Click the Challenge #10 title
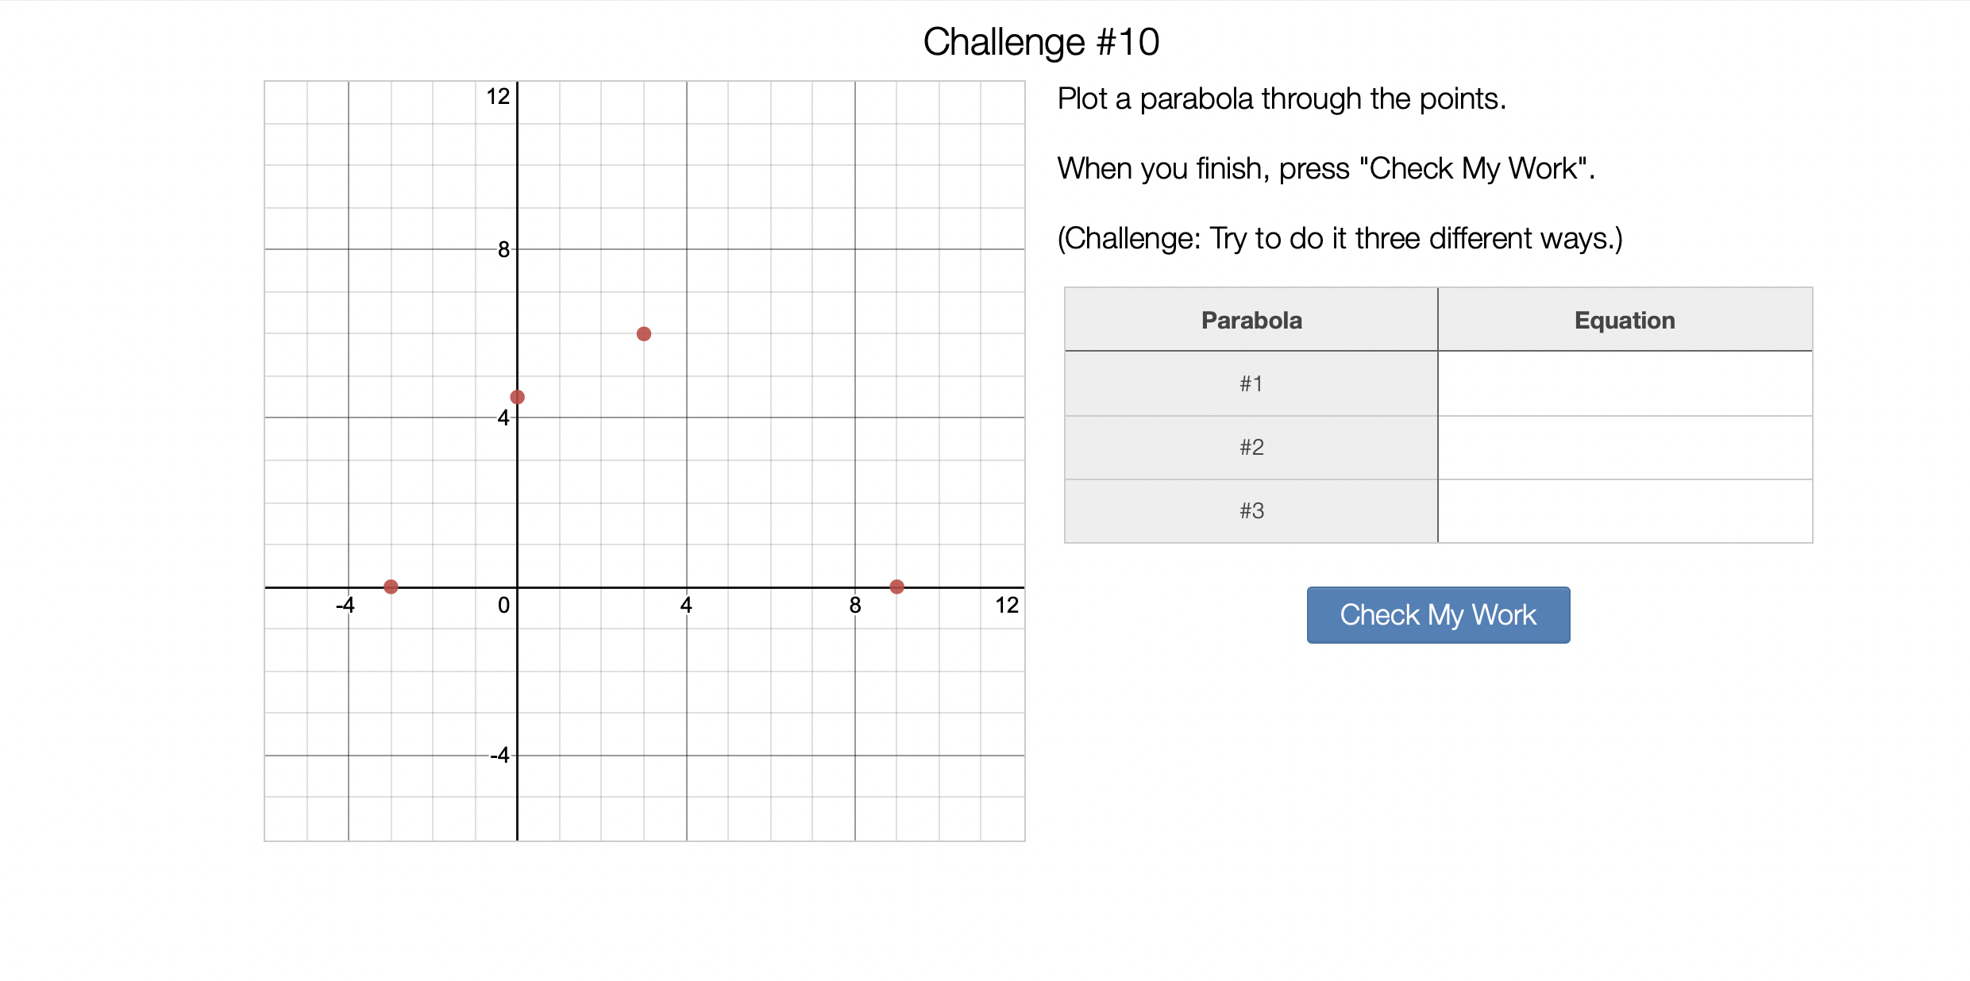The height and width of the screenshot is (981, 1970). coord(1041,42)
